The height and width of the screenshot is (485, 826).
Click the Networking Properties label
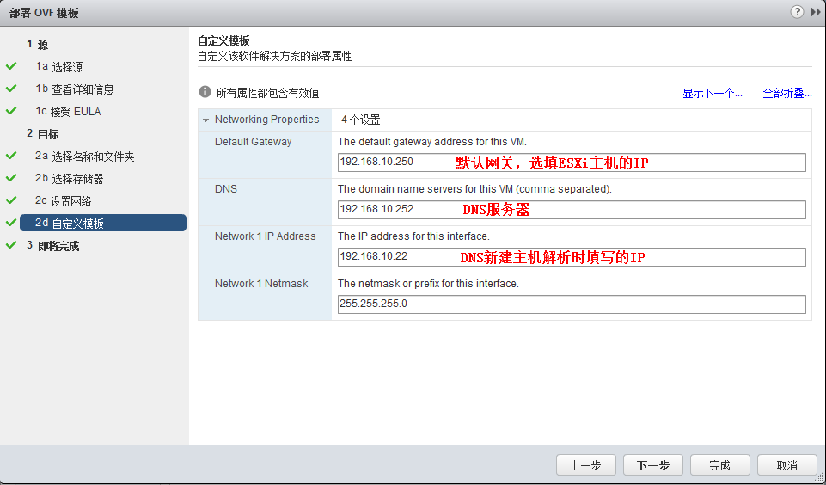point(266,120)
